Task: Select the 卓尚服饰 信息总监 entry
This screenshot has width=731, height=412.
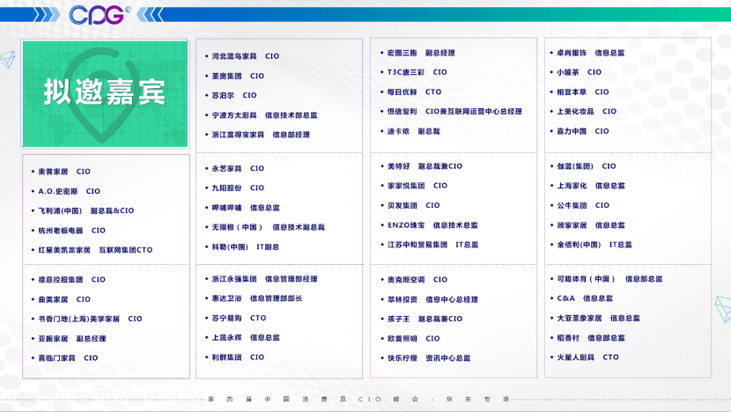Action: pos(591,53)
